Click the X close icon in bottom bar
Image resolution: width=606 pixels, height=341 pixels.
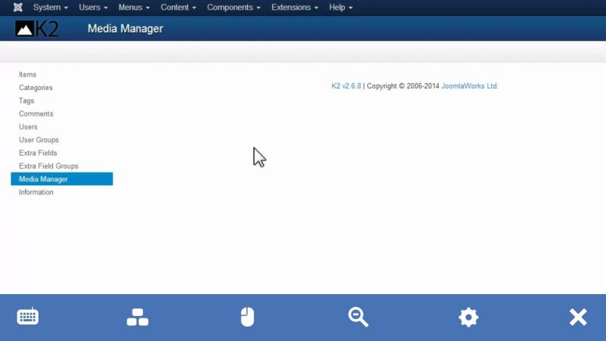(578, 317)
